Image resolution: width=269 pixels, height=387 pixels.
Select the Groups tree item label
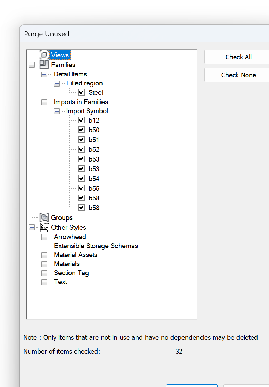pyautogui.click(x=62, y=218)
